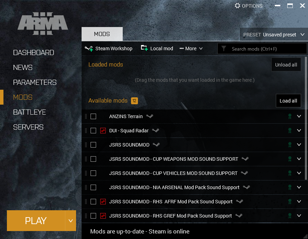Screen dimensions: 308x239
Task: Open the SERVERS browser page
Action: coord(28,127)
